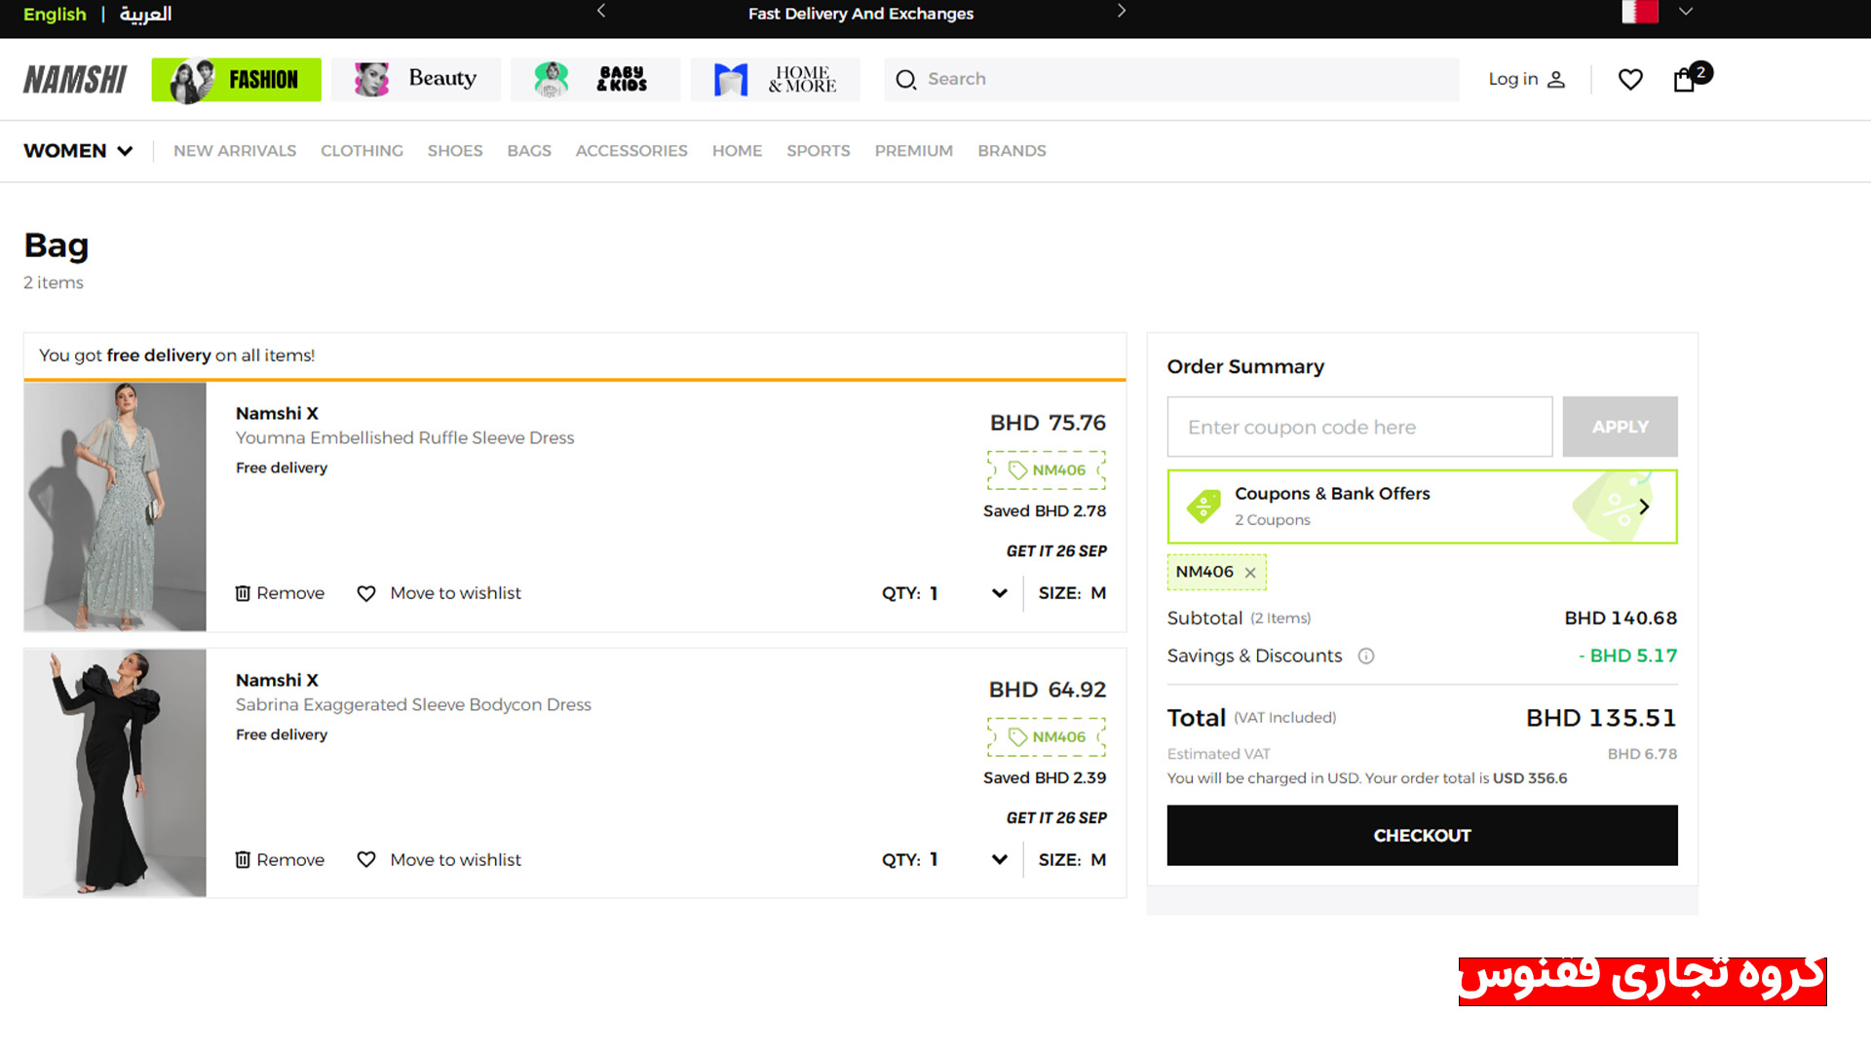Image resolution: width=1871 pixels, height=1052 pixels.
Task: Click the Savings & Discounts info icon
Action: click(x=1366, y=657)
